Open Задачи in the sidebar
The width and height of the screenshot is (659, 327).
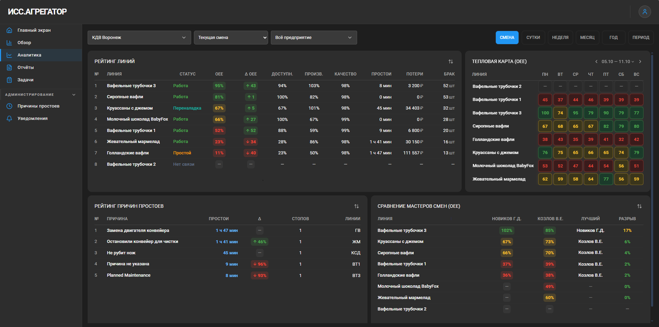click(41, 80)
